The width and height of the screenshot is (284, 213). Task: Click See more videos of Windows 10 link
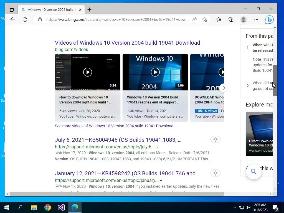pyautogui.click(x=114, y=126)
